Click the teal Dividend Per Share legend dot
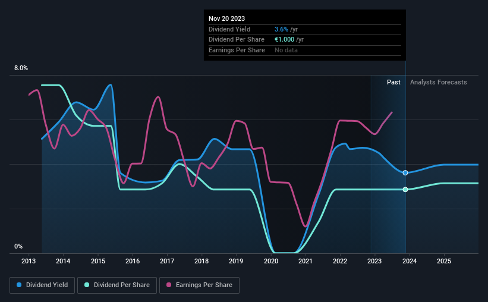 tap(87, 285)
